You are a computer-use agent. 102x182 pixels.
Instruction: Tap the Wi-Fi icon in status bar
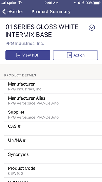[20, 3]
